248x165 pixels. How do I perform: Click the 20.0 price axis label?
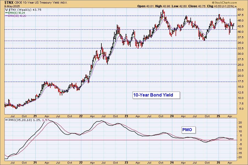[240, 76]
